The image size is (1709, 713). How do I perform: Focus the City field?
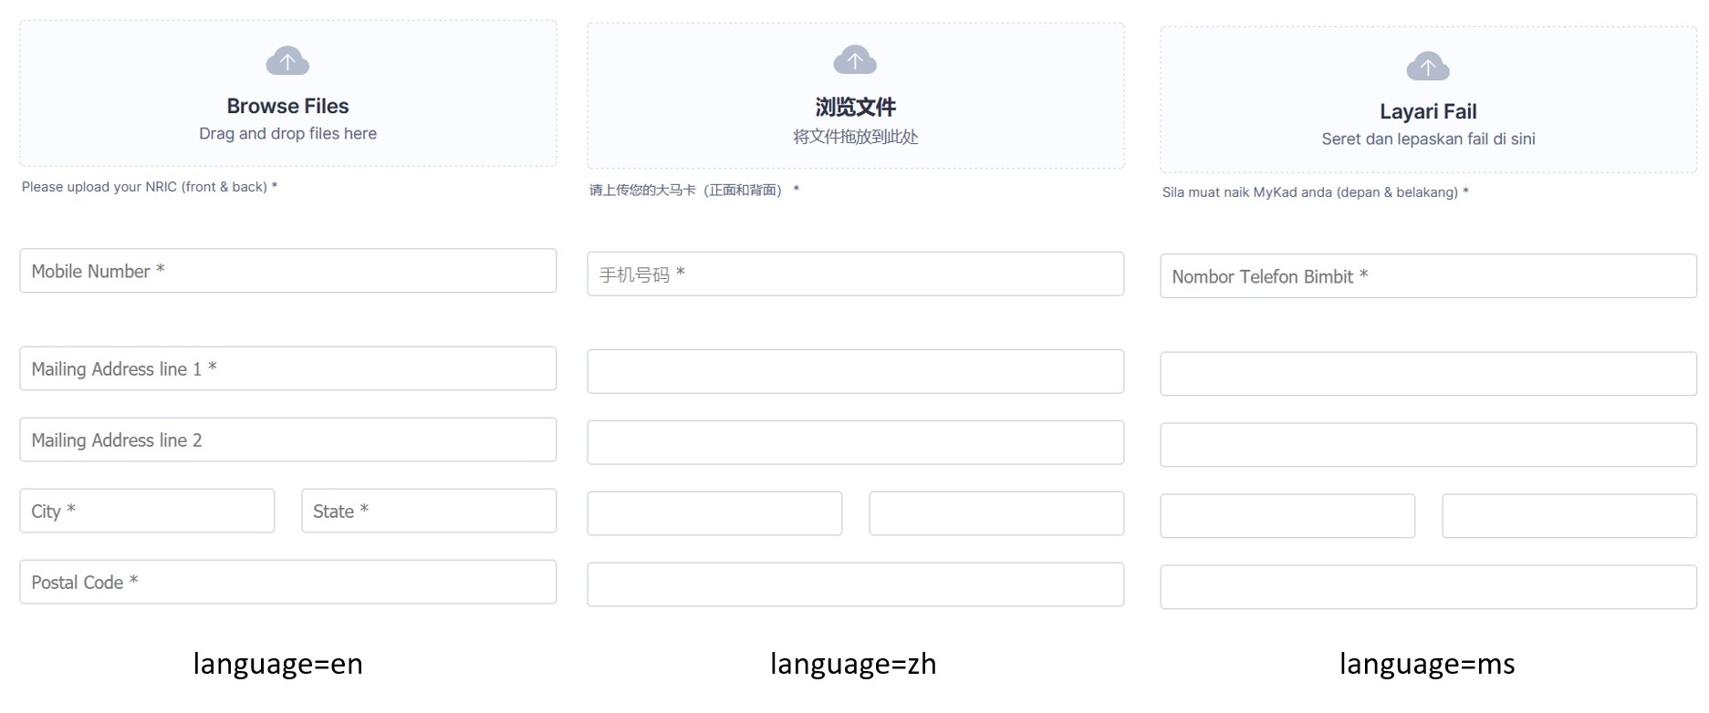pos(147,511)
